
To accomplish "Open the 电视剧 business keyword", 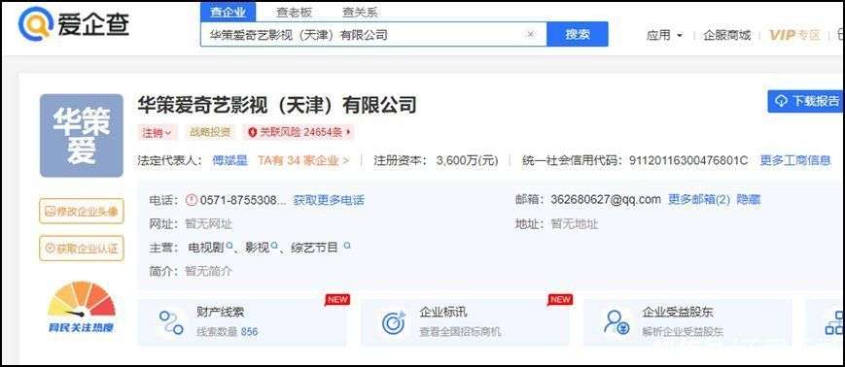I will 205,247.
